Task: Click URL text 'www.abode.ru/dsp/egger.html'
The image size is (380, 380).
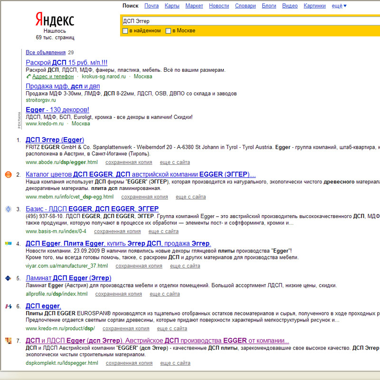Action: point(62,162)
